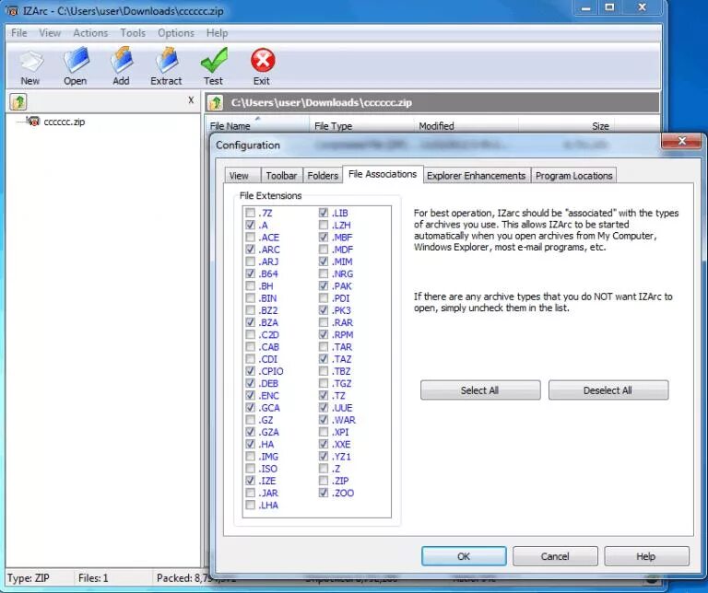Screen dimensions: 708x593
Task: Sort by Size column header
Action: click(x=566, y=126)
